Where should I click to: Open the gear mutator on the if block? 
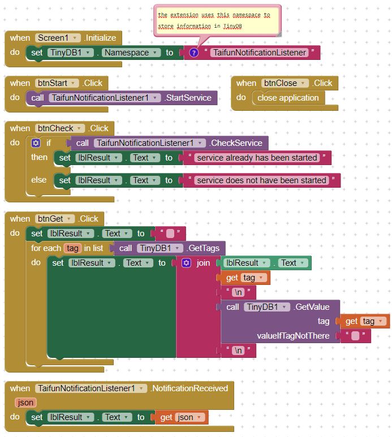(x=36, y=143)
